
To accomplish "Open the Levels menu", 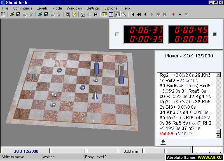I will [42, 8].
